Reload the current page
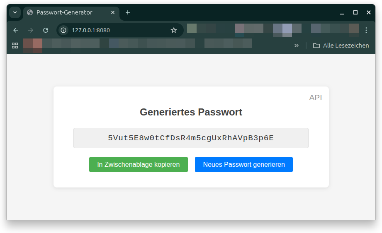 (x=46, y=30)
